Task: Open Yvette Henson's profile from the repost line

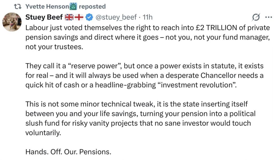Action: coord(47,6)
